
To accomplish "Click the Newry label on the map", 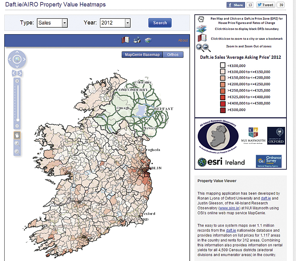I will tap(149, 128).
